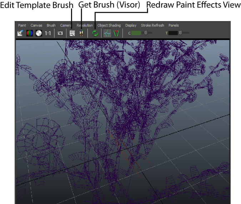Show the alpha channel icon
This screenshot has width=241, height=204.
39,33
